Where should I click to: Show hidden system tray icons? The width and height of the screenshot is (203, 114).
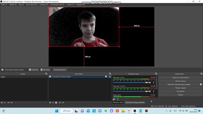(167, 111)
